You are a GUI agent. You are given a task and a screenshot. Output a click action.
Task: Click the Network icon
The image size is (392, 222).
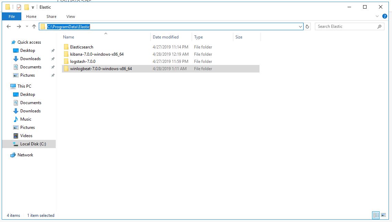click(13, 155)
